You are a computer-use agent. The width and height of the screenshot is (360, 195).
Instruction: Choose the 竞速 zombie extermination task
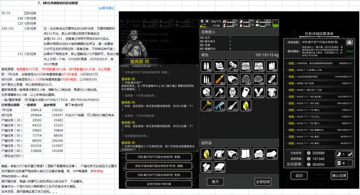(x=159, y=175)
